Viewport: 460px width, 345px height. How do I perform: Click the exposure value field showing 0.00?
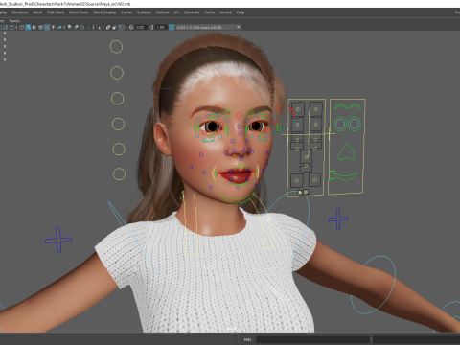click(x=141, y=27)
